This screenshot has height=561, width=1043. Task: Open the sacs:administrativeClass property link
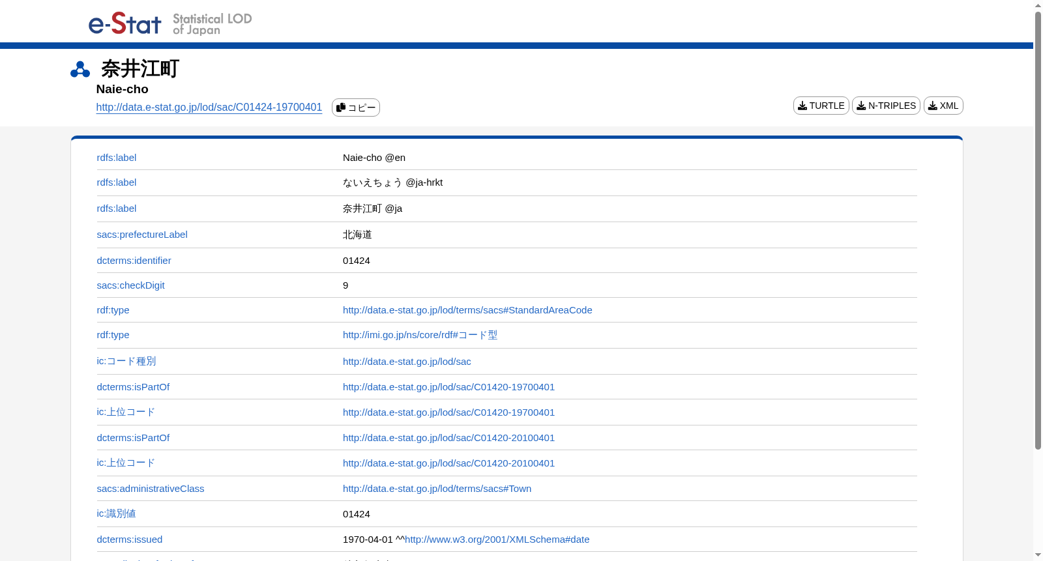151,489
